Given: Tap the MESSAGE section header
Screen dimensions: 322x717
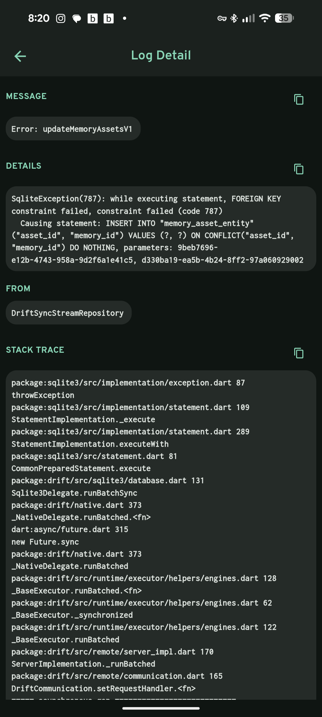Looking at the screenshot, I should tap(26, 96).
